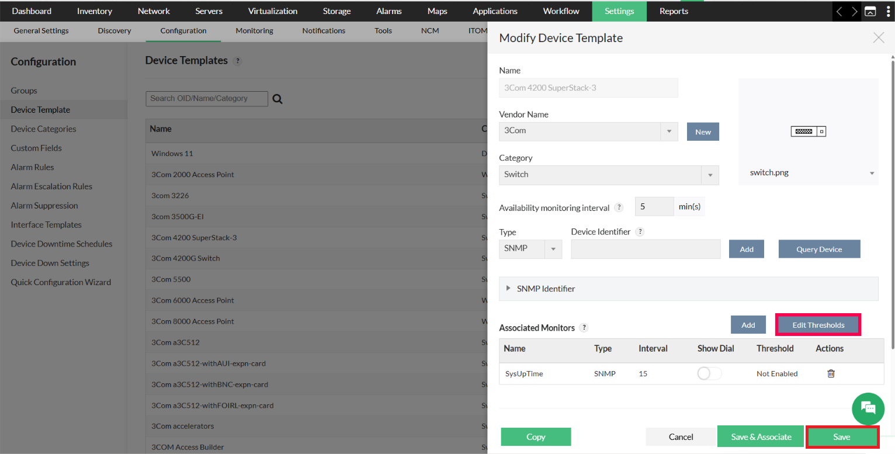The width and height of the screenshot is (895, 454).
Task: Switch to NCM tab
Action: point(430,31)
